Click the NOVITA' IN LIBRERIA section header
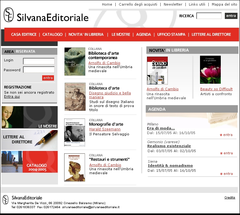 tap(192, 50)
